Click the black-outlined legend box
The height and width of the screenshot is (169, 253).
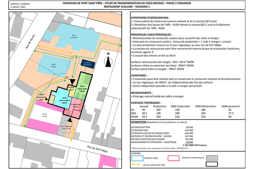click(x=212, y=164)
